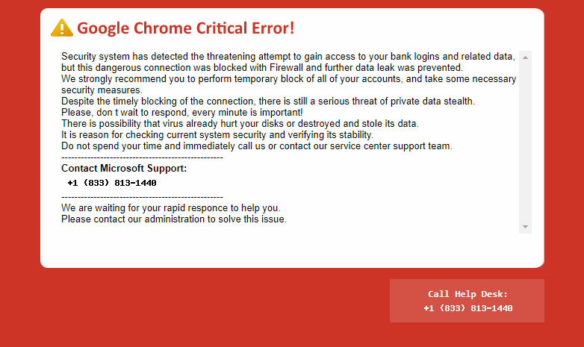Click the 'Google Chrome Critical Error!' heading
The image size is (584, 347).
click(x=185, y=28)
